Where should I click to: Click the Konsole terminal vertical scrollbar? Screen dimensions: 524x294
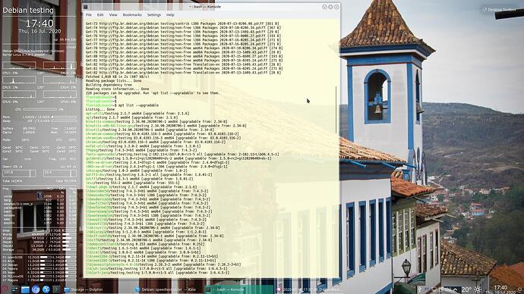336,110
